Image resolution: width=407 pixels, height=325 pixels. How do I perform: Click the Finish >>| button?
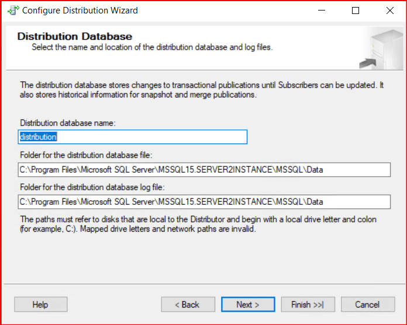point(307,305)
